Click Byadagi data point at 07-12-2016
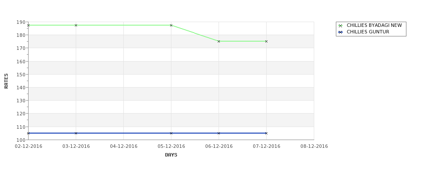The width and height of the screenshot is (422, 186). [266, 41]
